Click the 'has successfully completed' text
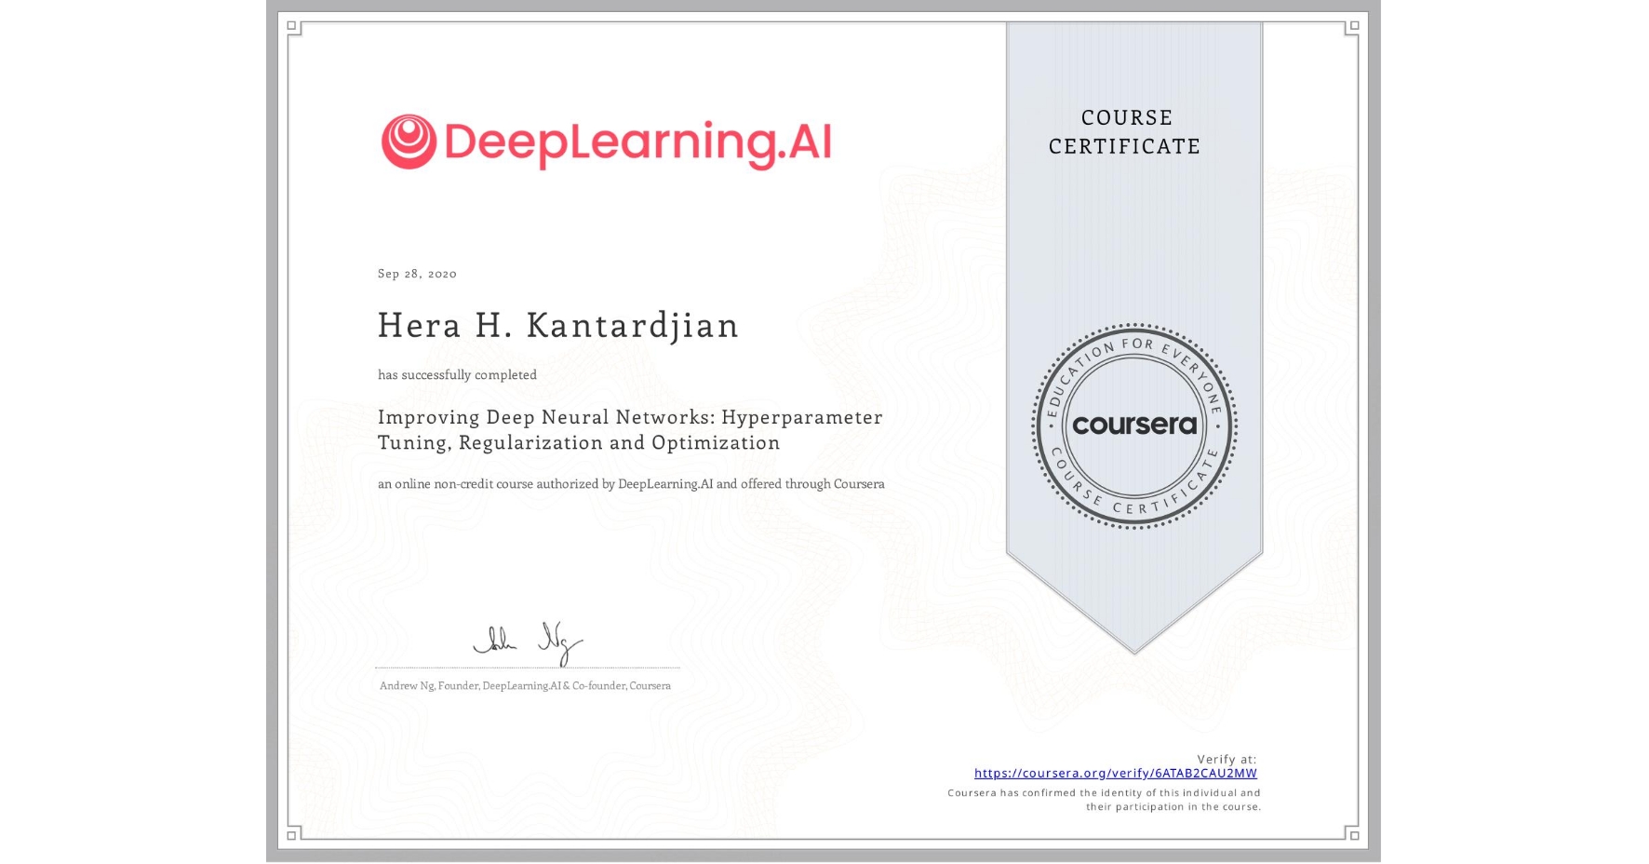1649x864 pixels. point(457,374)
